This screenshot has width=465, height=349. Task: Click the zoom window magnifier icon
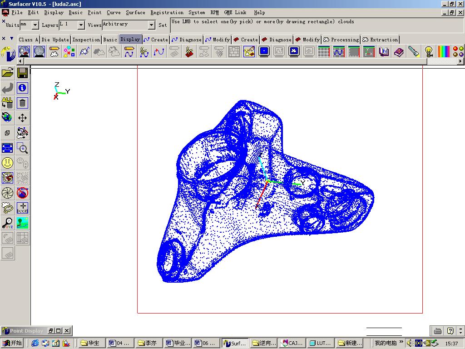[x=22, y=148]
